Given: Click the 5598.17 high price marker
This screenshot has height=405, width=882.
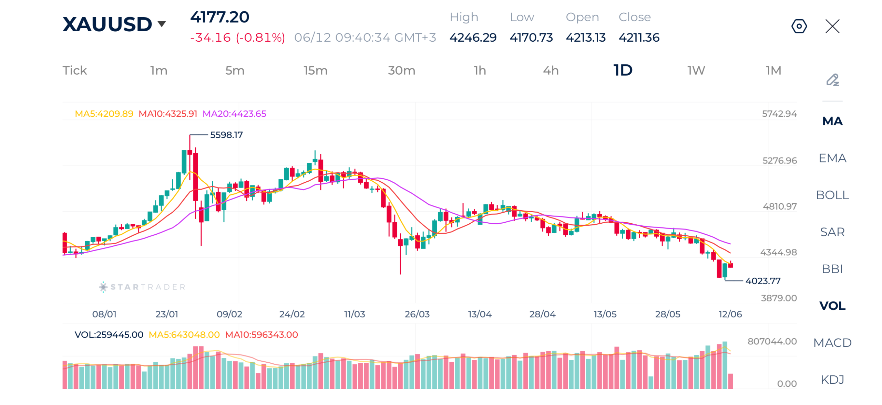Looking at the screenshot, I should [226, 135].
